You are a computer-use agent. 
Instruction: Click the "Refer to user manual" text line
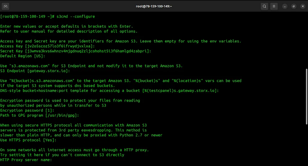tap(66, 31)
